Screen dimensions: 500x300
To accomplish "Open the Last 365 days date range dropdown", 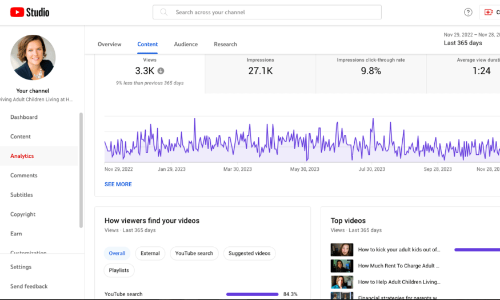I will 471,39.
